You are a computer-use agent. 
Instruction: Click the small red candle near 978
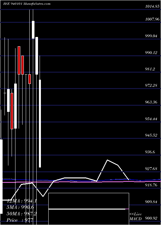coord(30,79)
